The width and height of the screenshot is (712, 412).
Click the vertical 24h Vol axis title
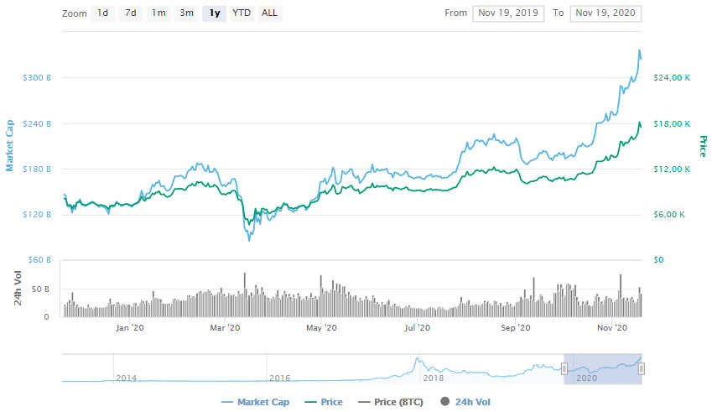click(x=18, y=288)
